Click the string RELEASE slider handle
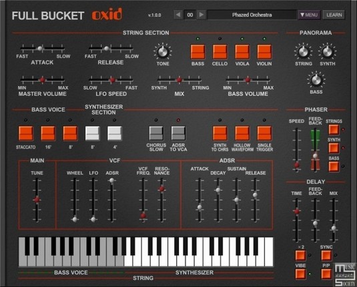This screenshot has height=287, width=357. (x=106, y=48)
